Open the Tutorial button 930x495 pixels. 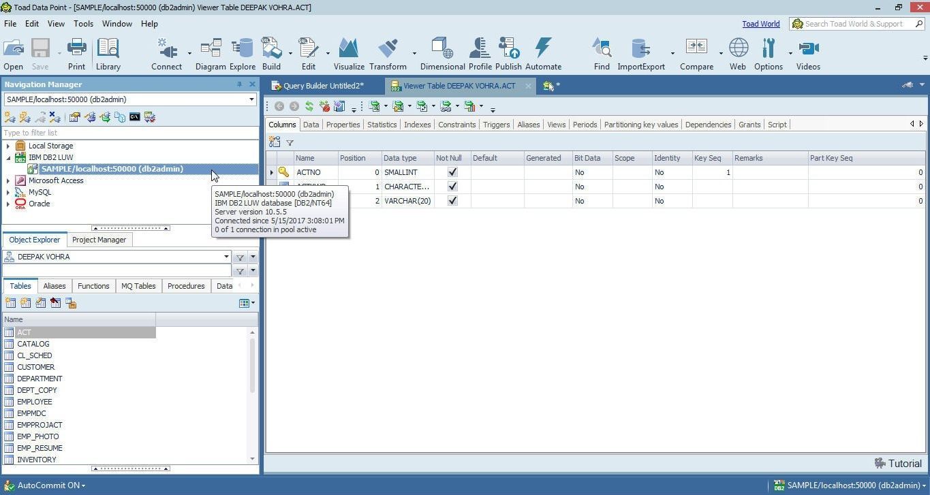(x=898, y=464)
